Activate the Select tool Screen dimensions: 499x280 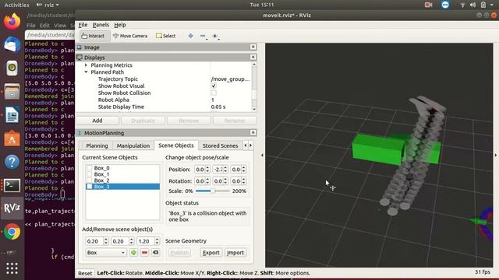click(166, 36)
